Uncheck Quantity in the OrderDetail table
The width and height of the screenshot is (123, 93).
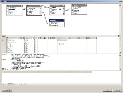(x=51, y=12)
